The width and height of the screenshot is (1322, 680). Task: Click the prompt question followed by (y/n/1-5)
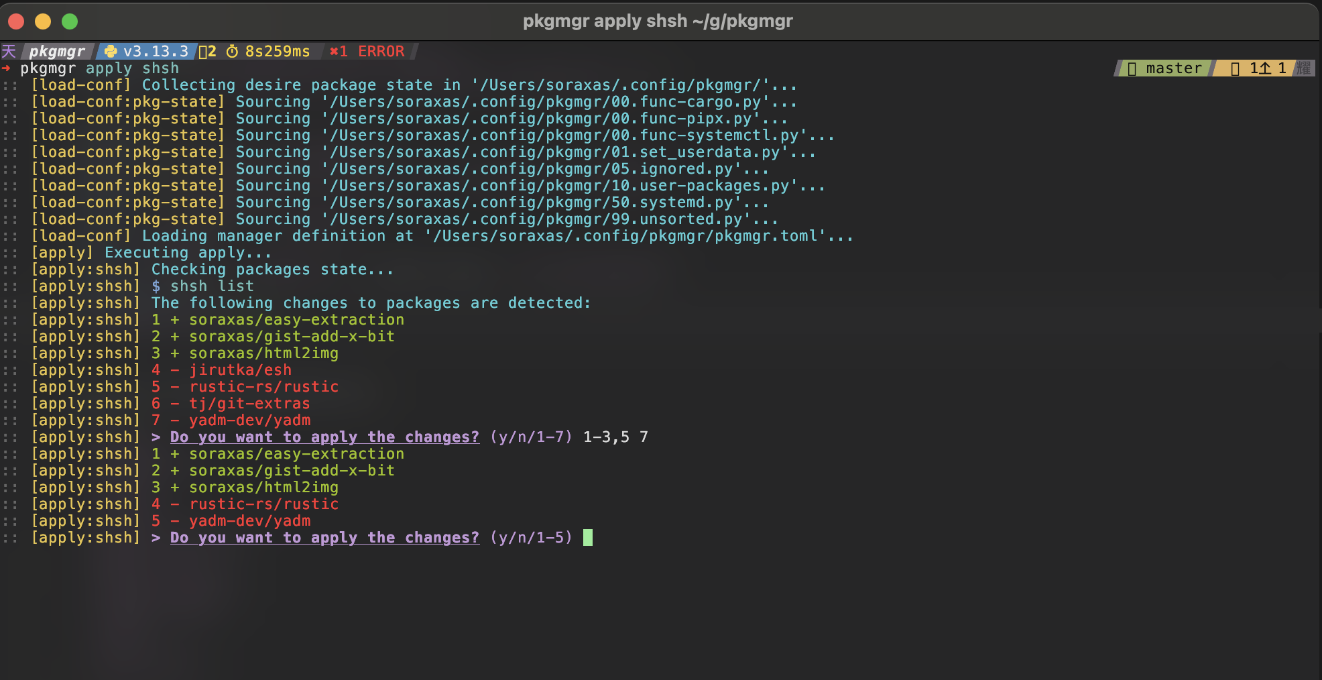[x=324, y=538]
